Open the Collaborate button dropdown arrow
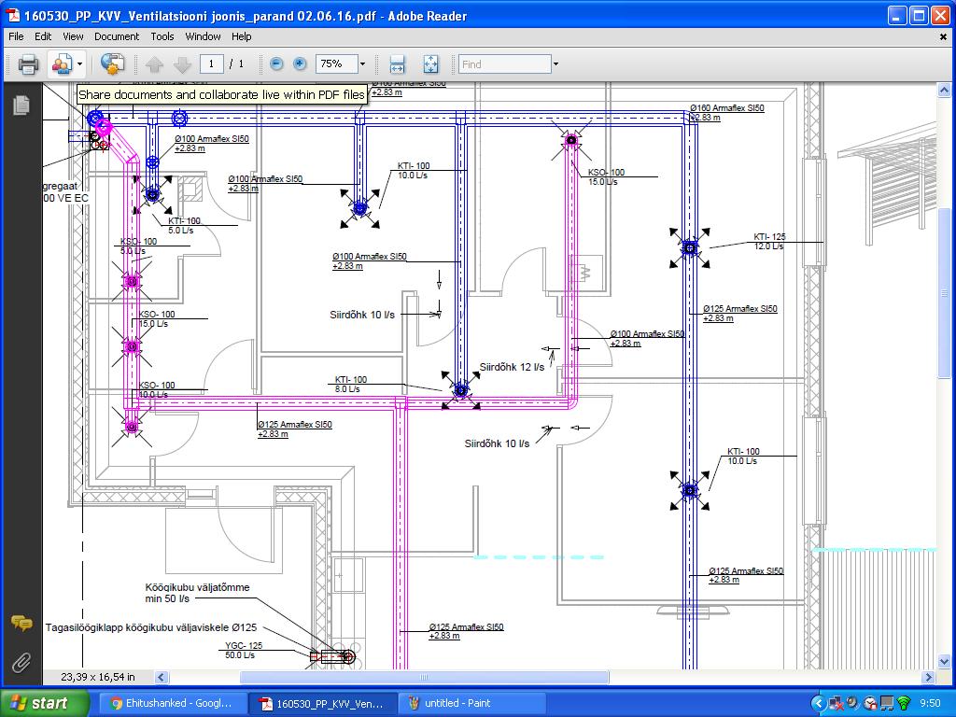 point(80,64)
